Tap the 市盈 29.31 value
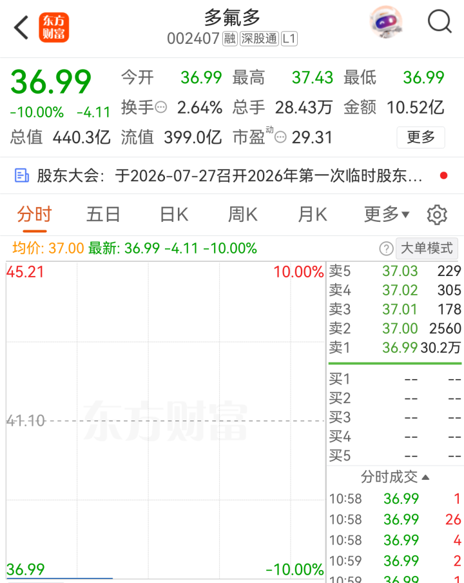The width and height of the screenshot is (464, 583). point(312,137)
